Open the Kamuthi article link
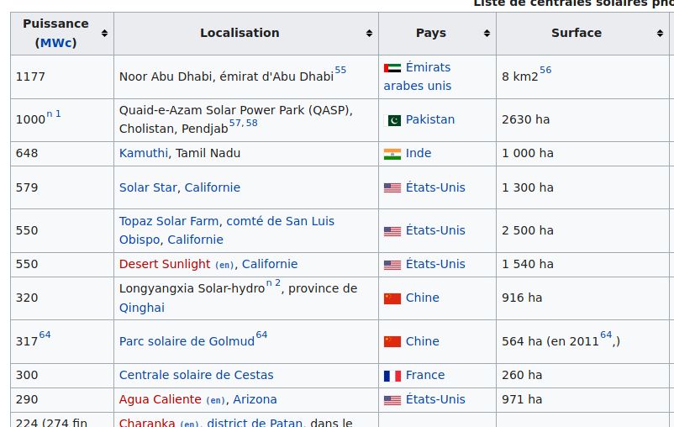 tap(144, 153)
